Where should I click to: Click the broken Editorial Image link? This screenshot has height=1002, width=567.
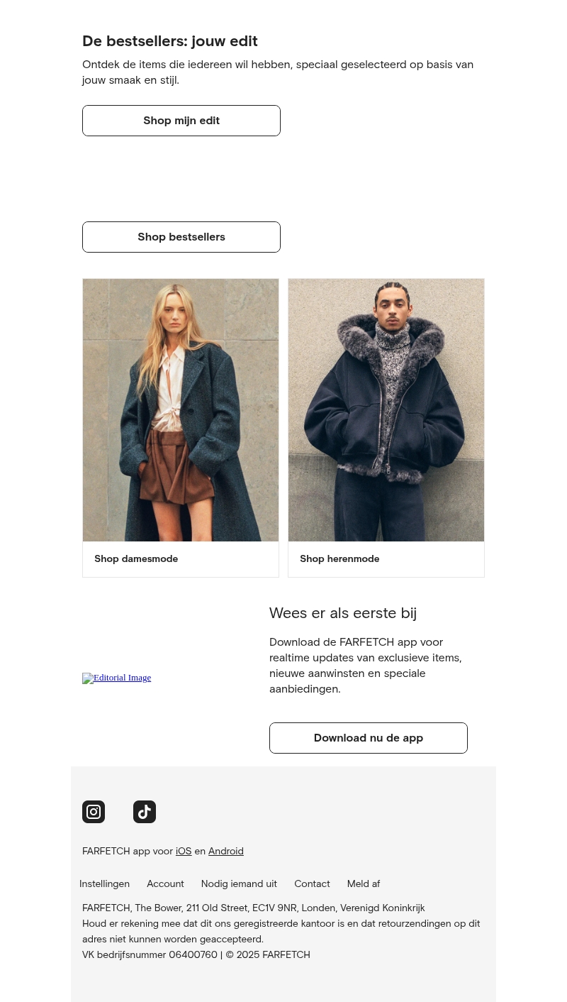pos(117,678)
